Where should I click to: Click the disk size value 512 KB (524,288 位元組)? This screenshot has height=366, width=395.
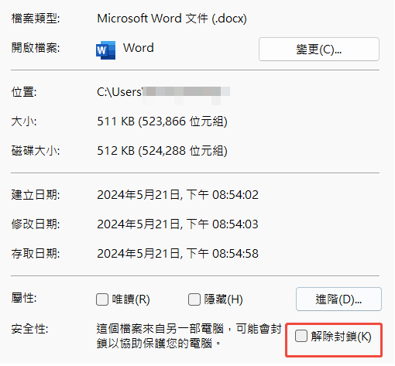pyautogui.click(x=162, y=151)
